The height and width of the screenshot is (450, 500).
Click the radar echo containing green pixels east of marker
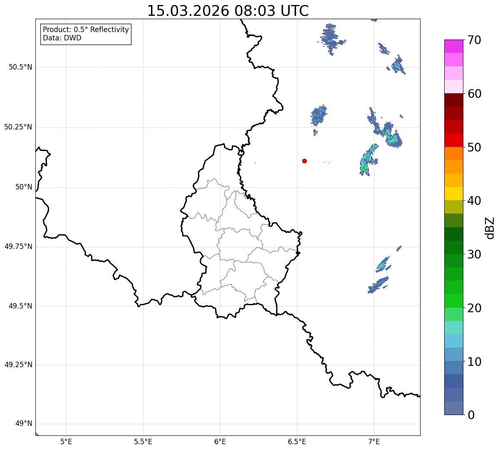[368, 160]
